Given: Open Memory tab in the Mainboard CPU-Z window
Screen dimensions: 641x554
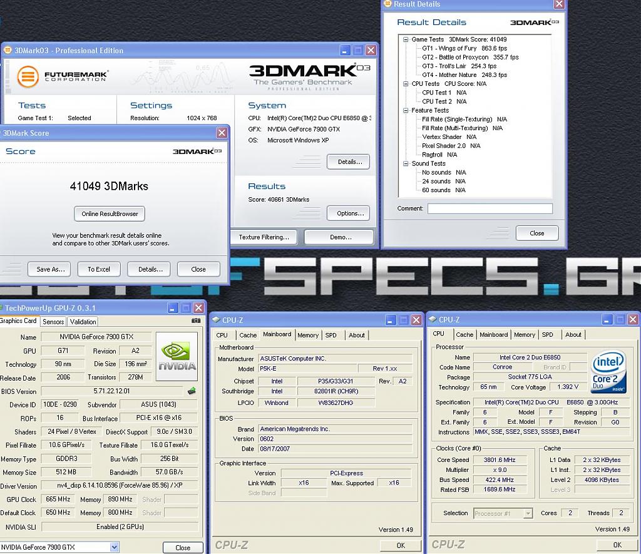Looking at the screenshot, I should (x=308, y=336).
